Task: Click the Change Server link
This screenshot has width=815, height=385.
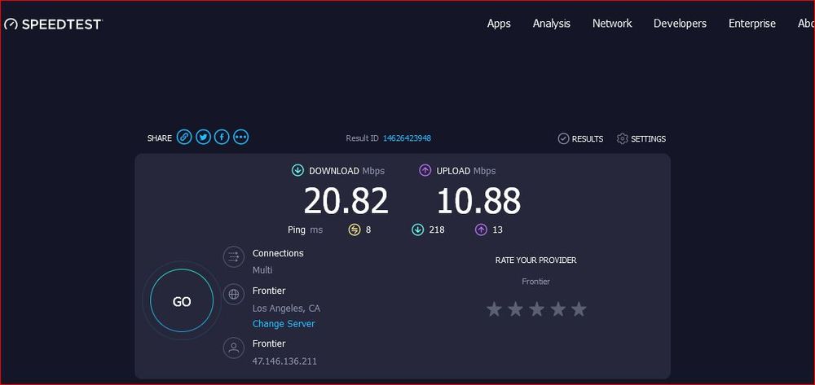Action: [x=284, y=324]
